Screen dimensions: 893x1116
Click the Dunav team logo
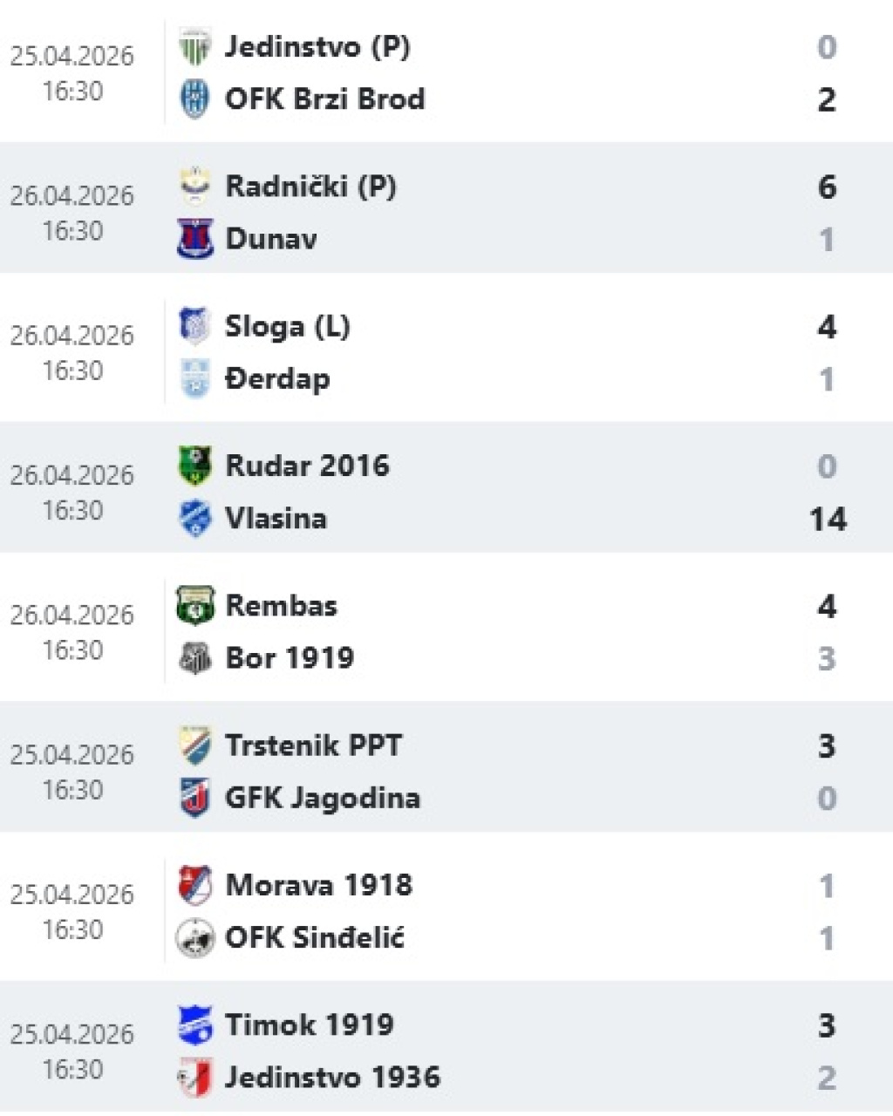pos(194,239)
